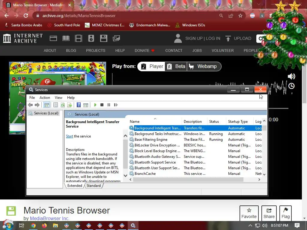The image size is (307, 230).
Task: Click the Restart Service toolbar icon
Action: point(116,105)
